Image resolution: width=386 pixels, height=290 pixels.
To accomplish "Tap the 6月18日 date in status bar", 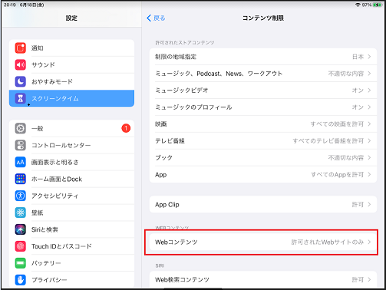I will [31, 5].
